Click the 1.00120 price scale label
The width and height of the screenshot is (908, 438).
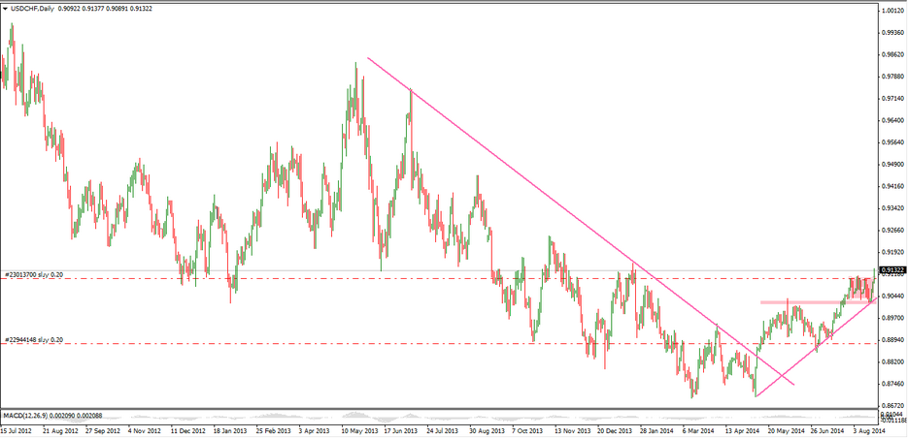tap(892, 11)
